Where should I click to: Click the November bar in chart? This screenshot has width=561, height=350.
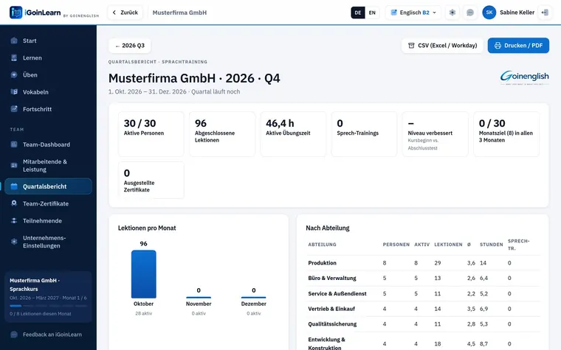tap(199, 297)
